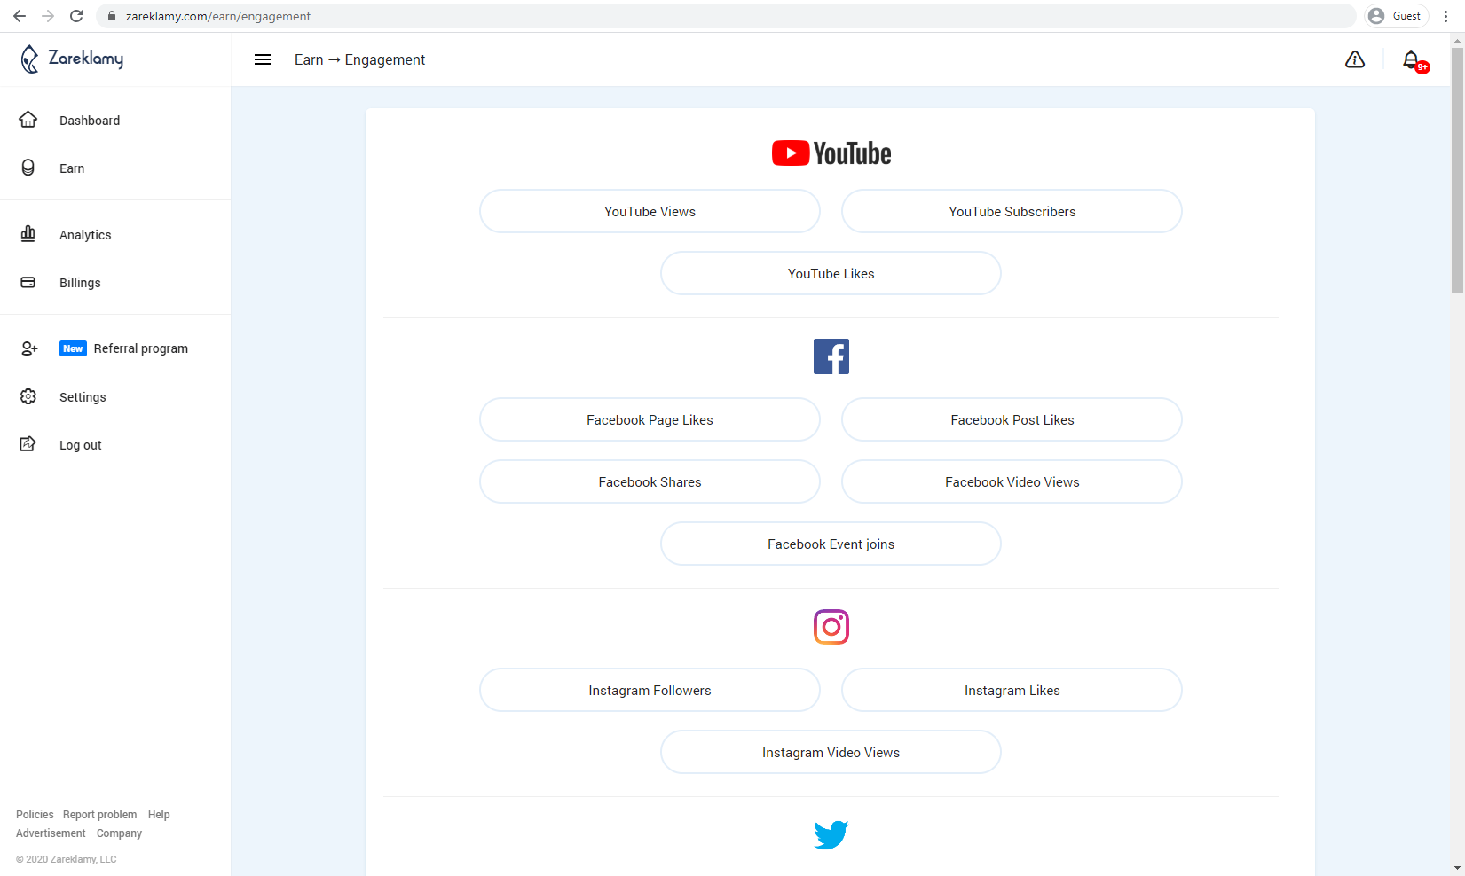
Task: Click the Log out icon
Action: (28, 444)
